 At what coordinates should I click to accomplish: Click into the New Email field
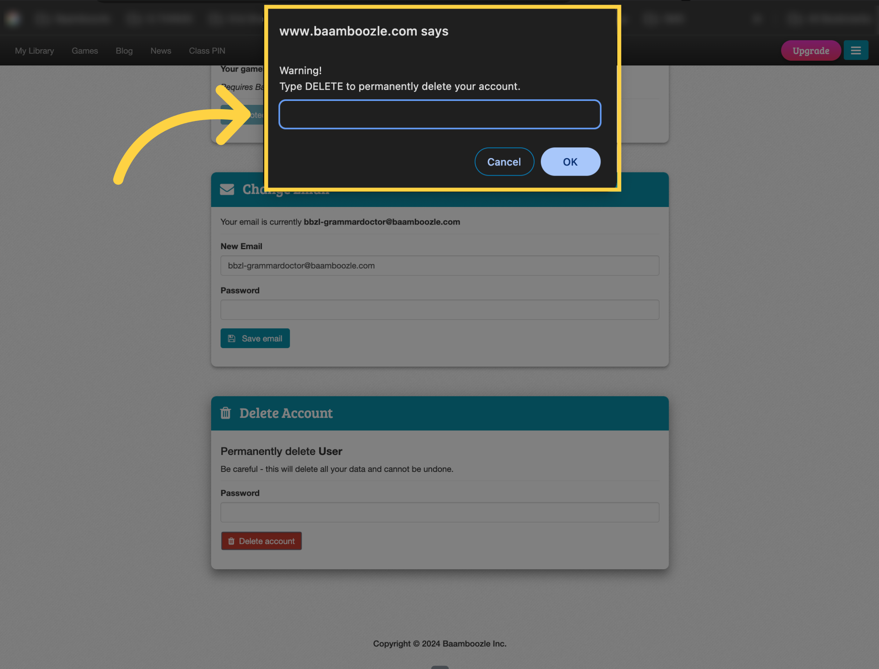pos(440,266)
